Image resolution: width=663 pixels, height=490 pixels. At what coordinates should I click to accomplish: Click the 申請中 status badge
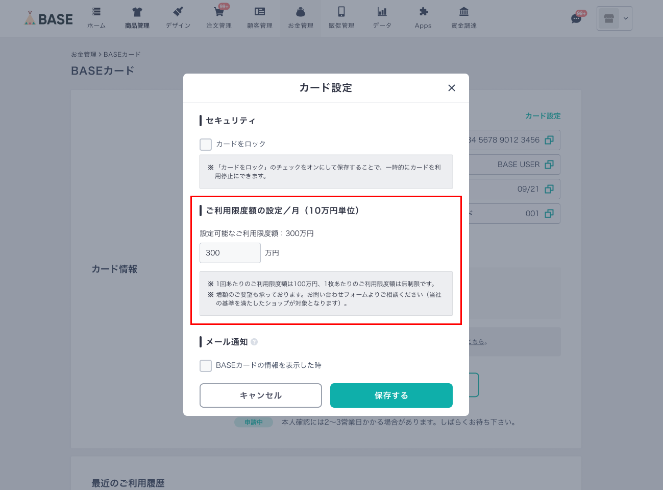[x=254, y=423]
